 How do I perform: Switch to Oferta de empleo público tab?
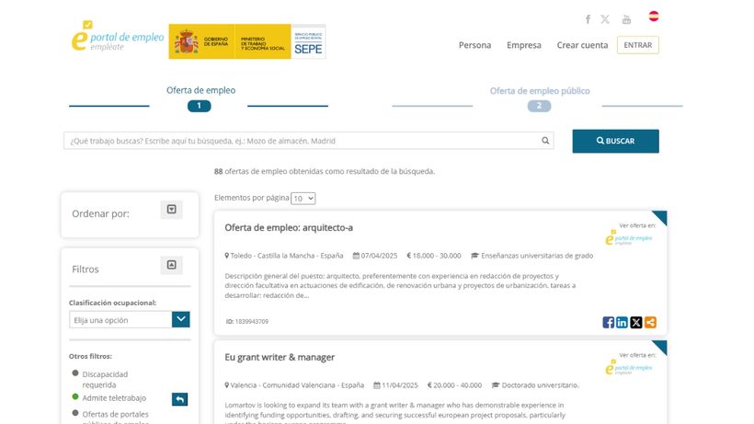pyautogui.click(x=539, y=91)
